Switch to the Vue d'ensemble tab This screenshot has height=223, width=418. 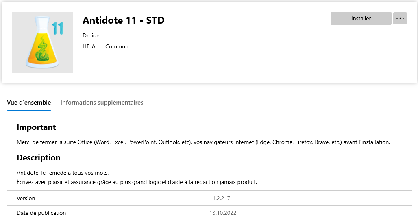[29, 103]
